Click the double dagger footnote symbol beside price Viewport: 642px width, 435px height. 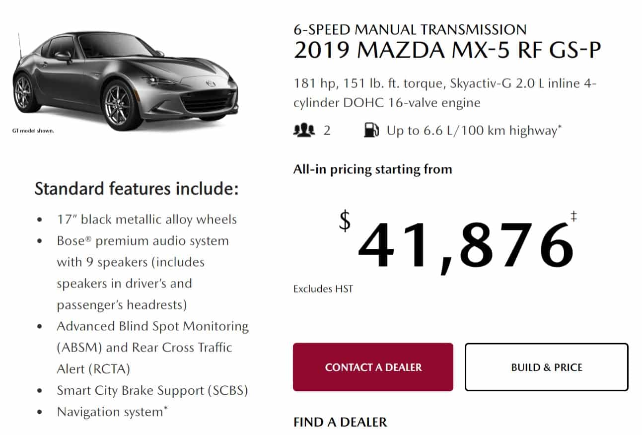coord(573,217)
